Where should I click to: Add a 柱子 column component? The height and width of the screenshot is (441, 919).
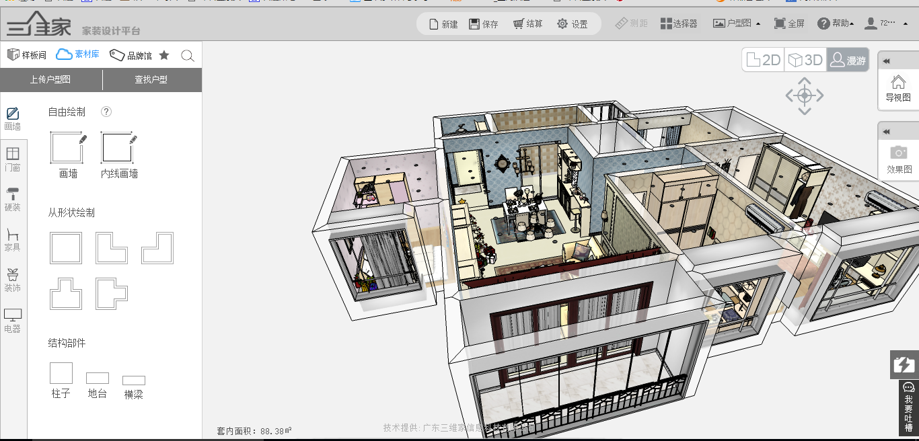61,380
